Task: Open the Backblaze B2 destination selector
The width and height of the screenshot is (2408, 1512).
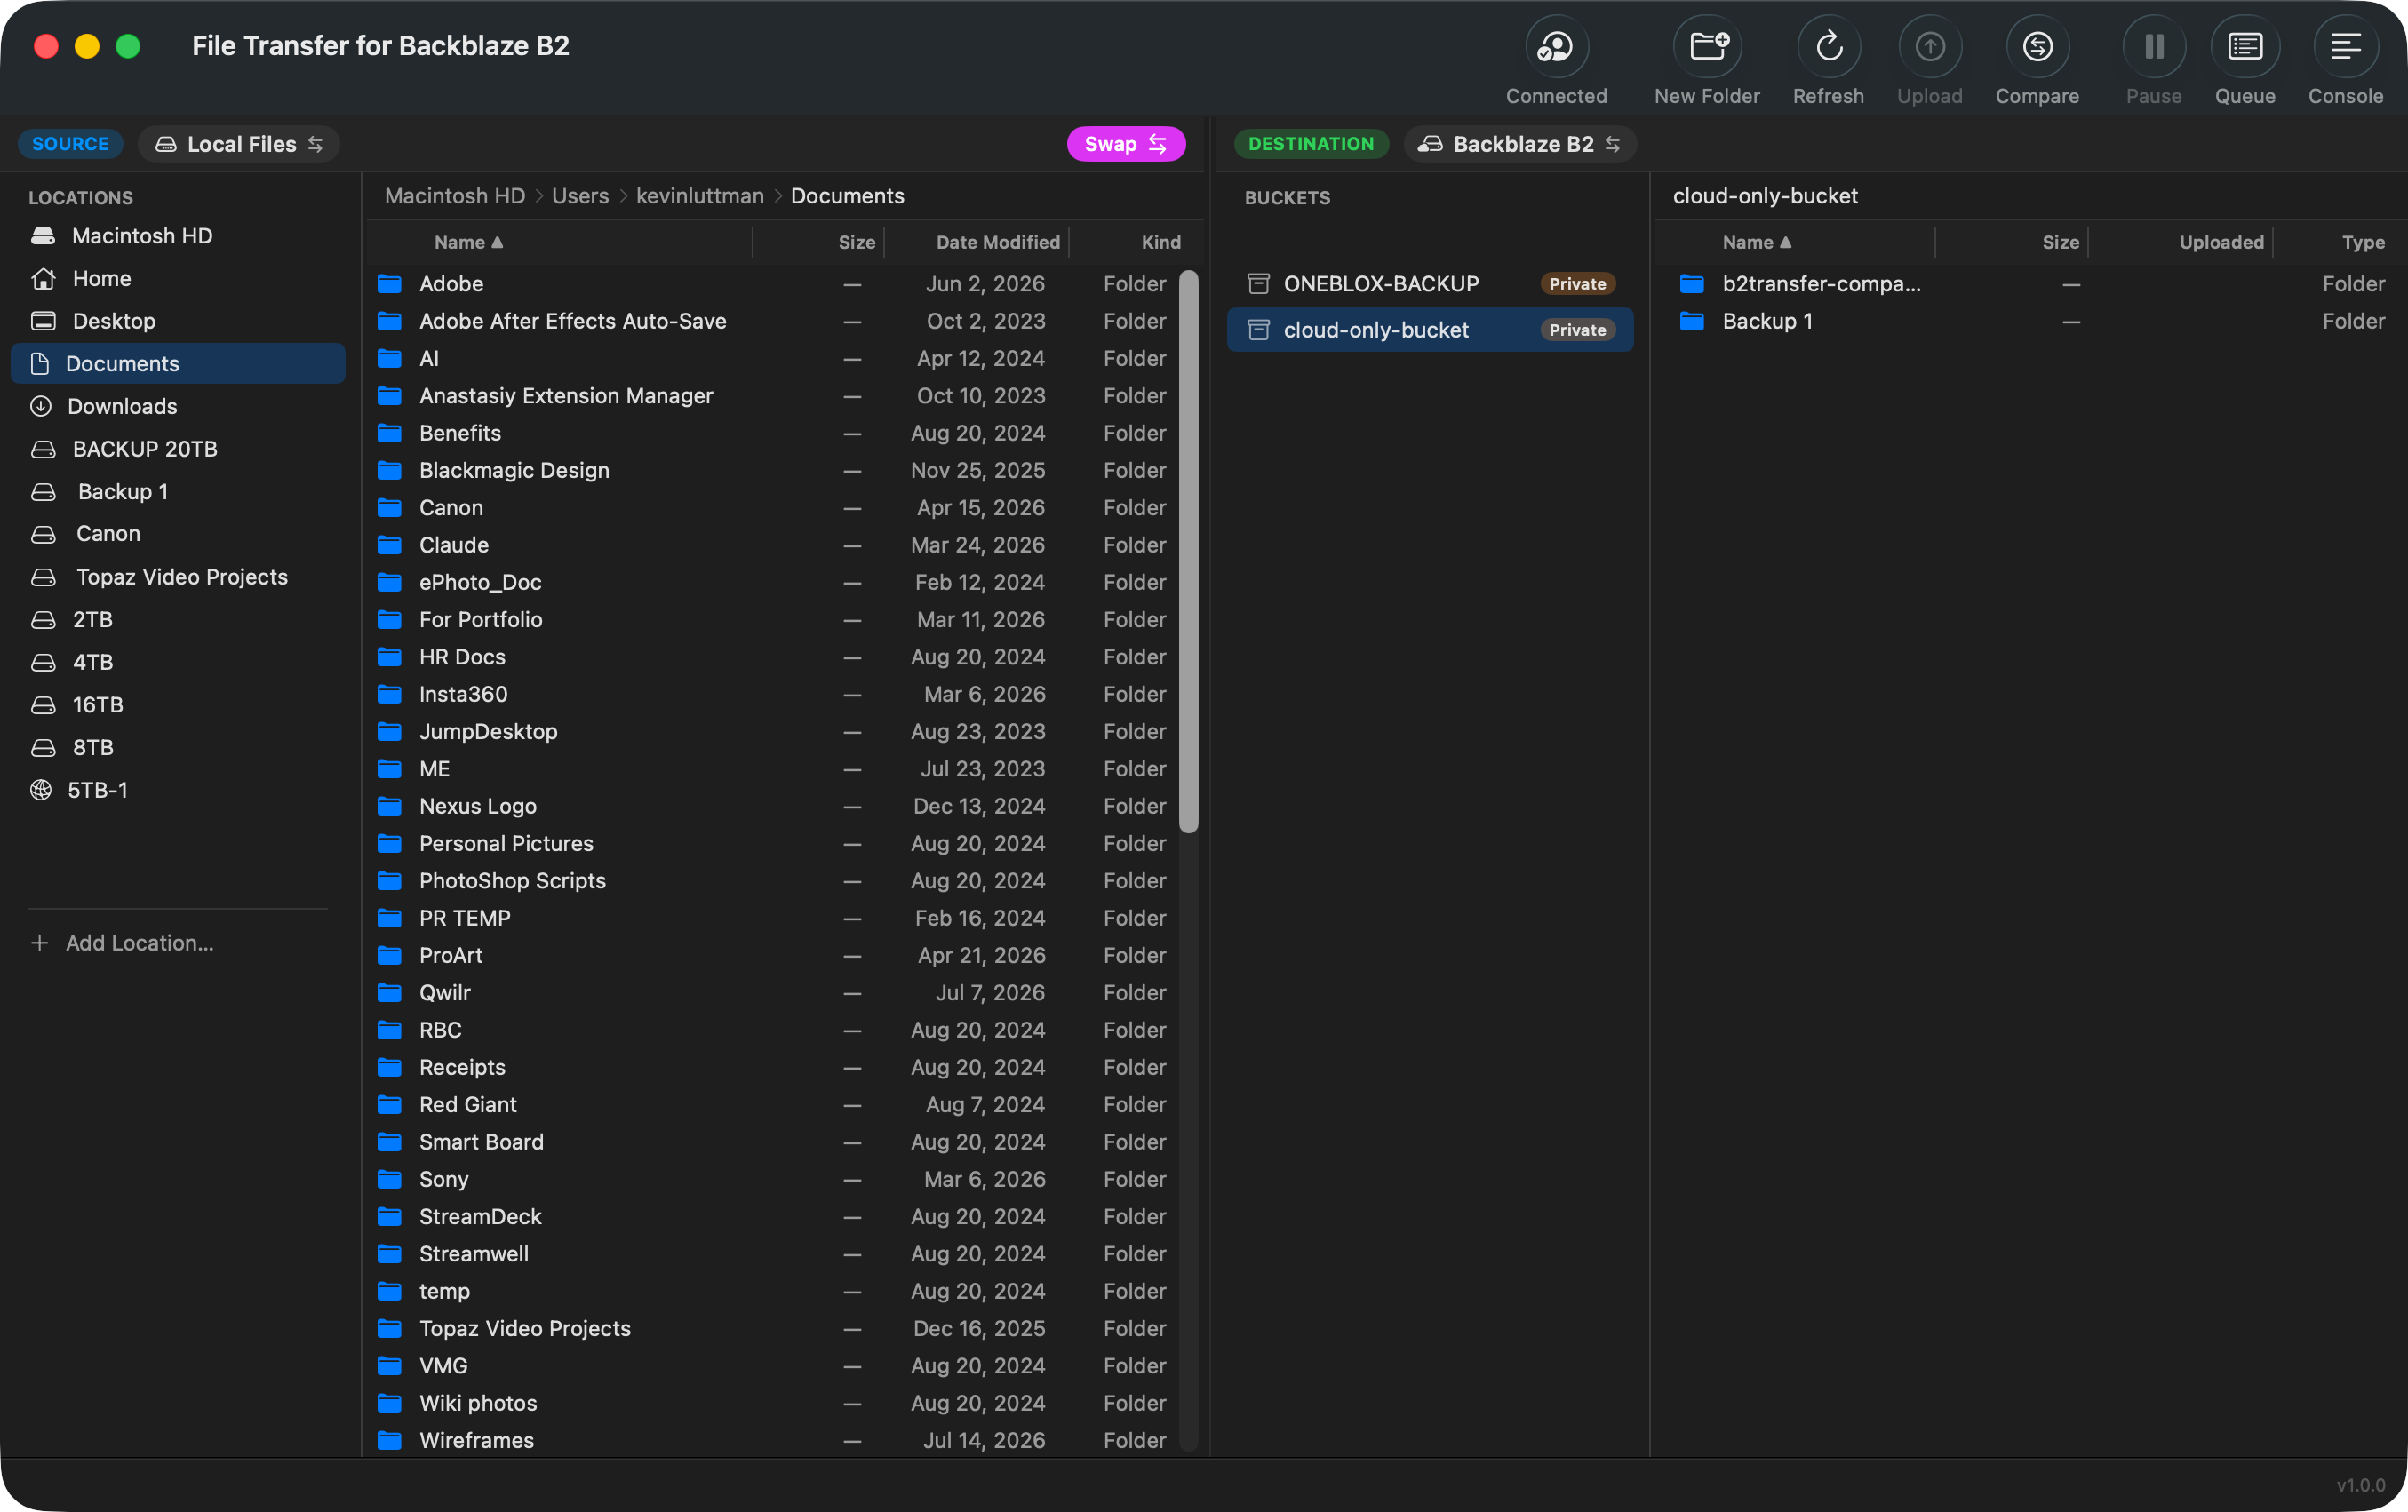Action: click(1520, 144)
